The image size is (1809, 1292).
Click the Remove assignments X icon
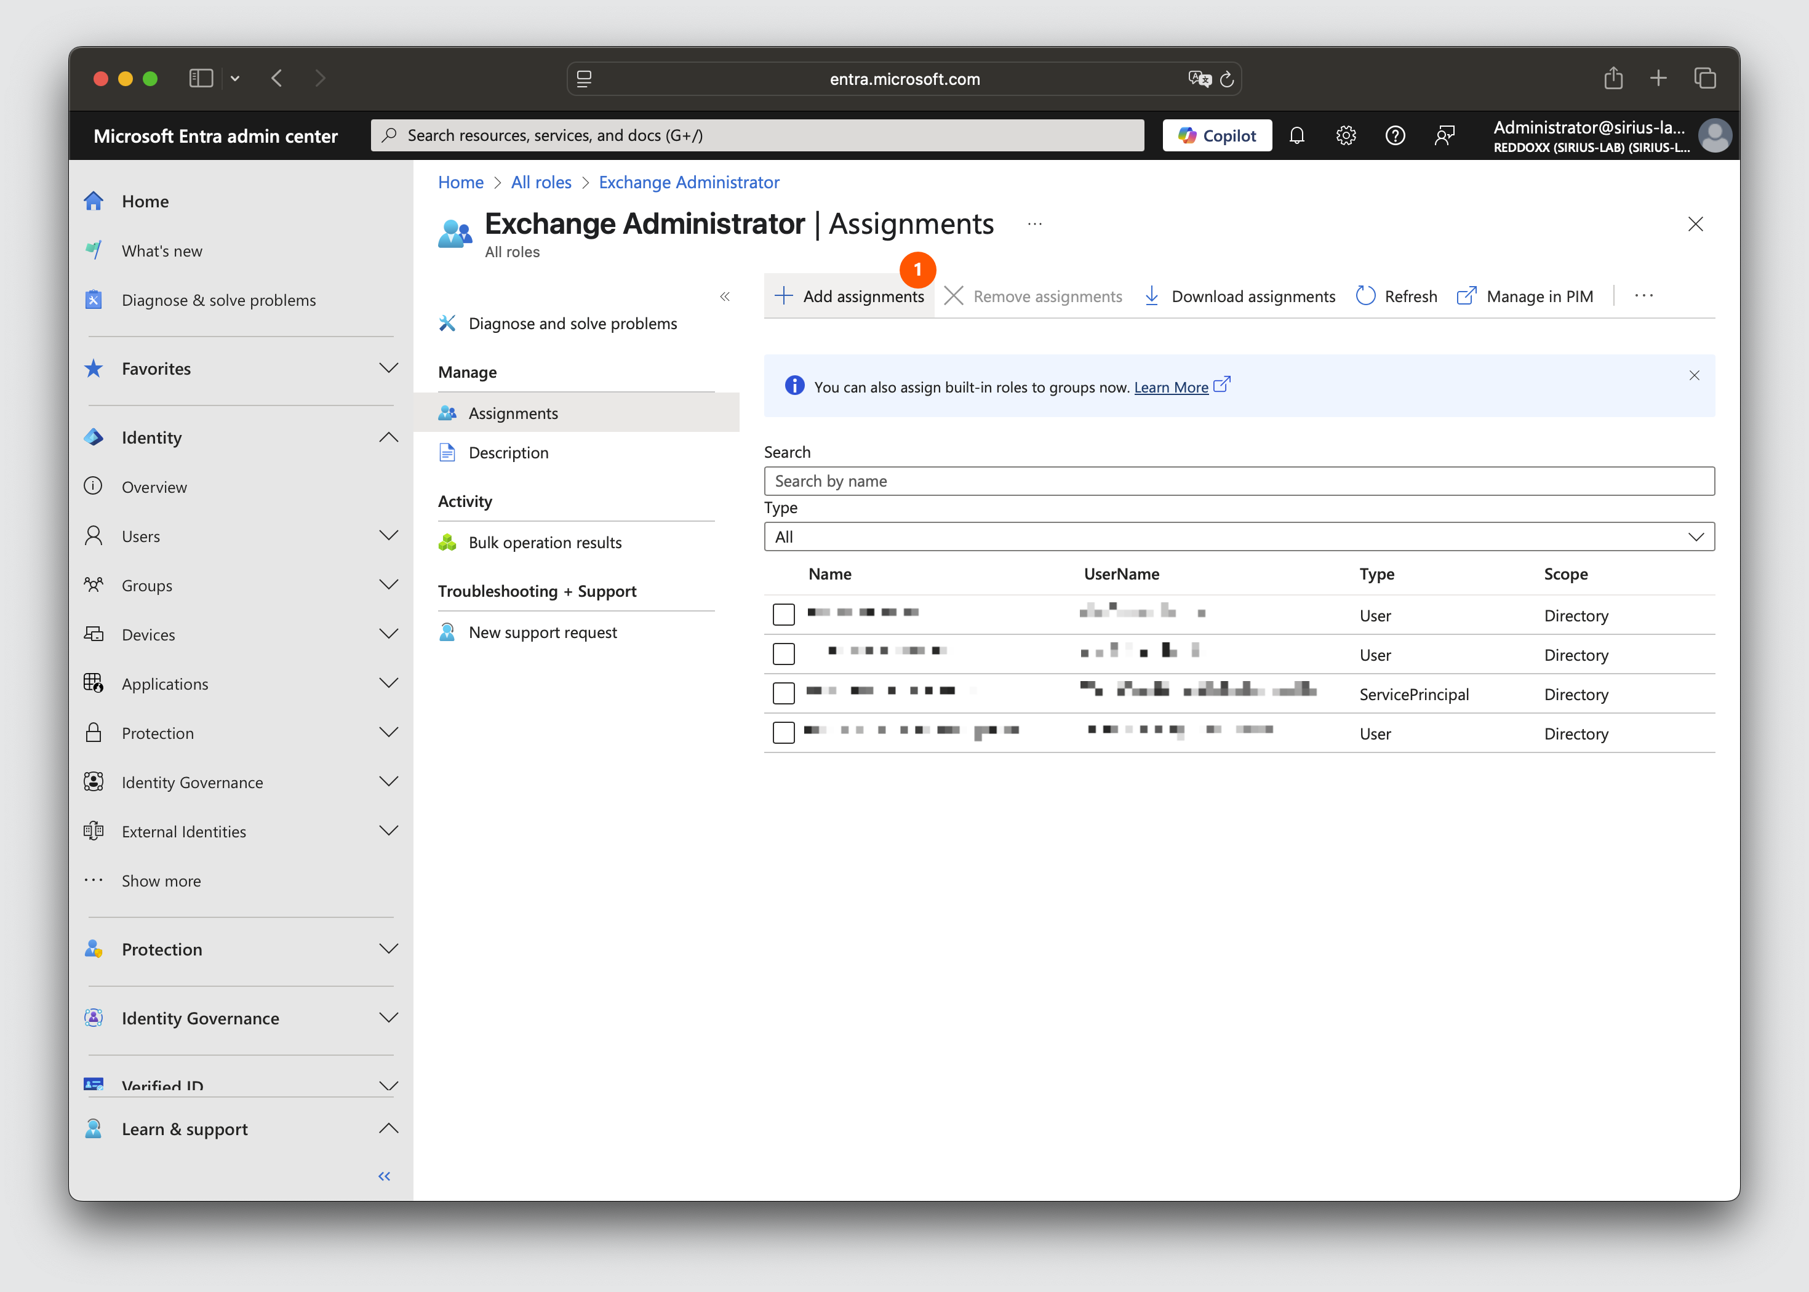coord(954,296)
